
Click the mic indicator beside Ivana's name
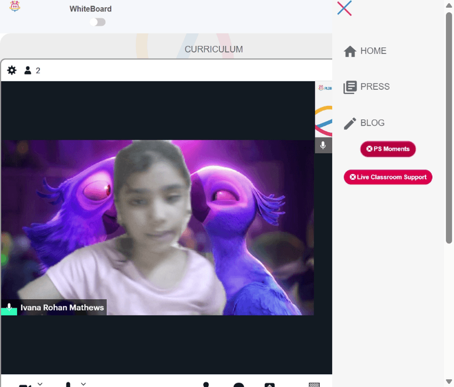[9, 307]
